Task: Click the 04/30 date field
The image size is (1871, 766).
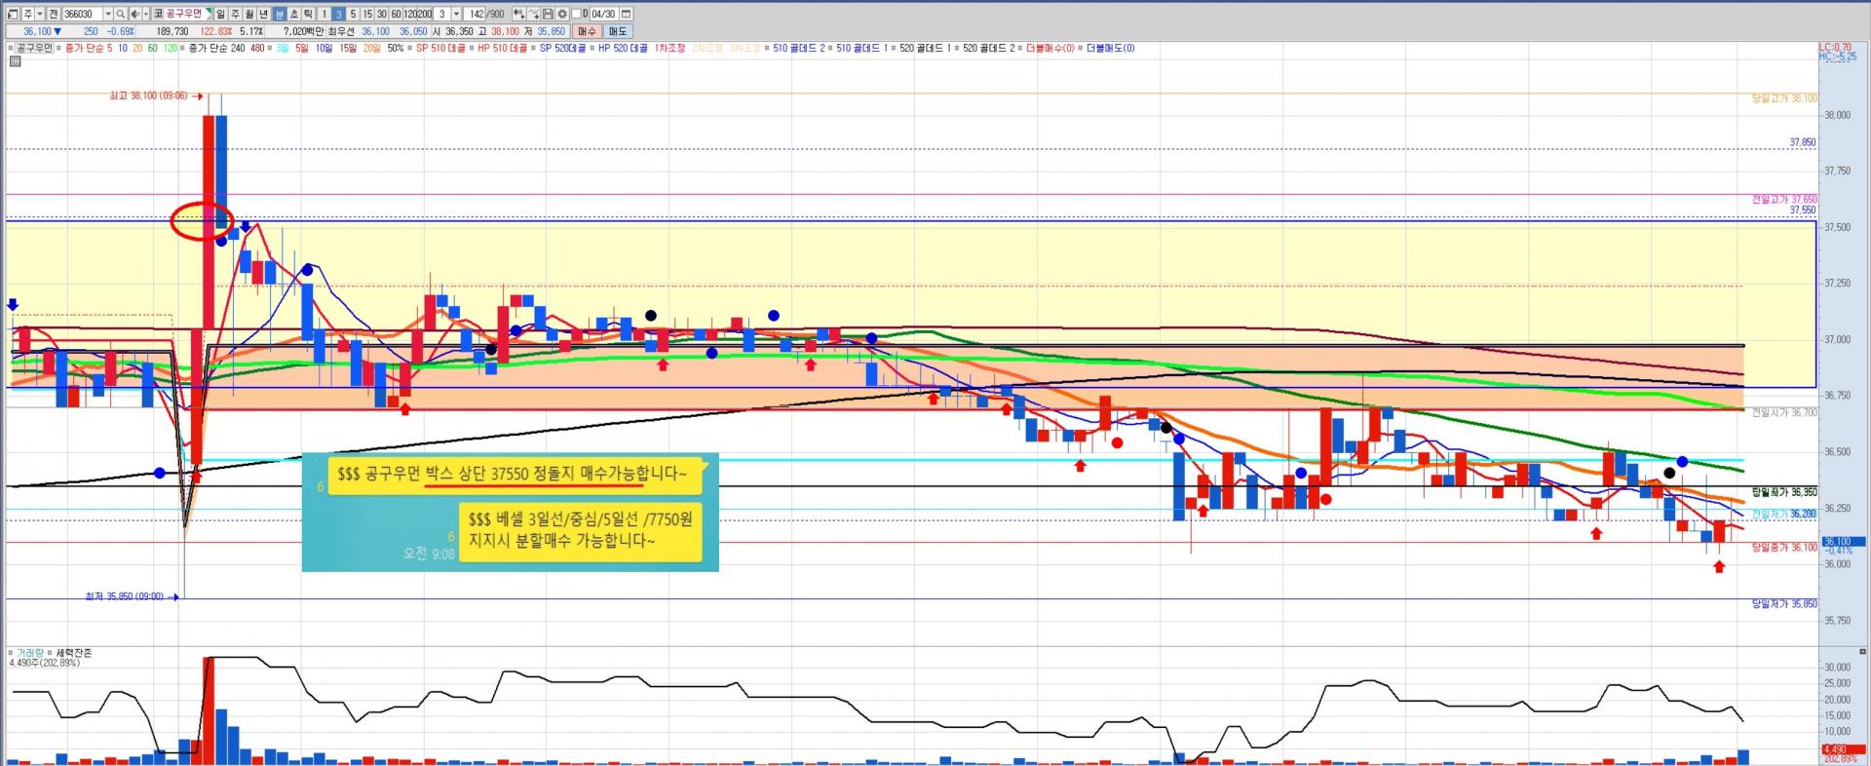Action: (603, 14)
